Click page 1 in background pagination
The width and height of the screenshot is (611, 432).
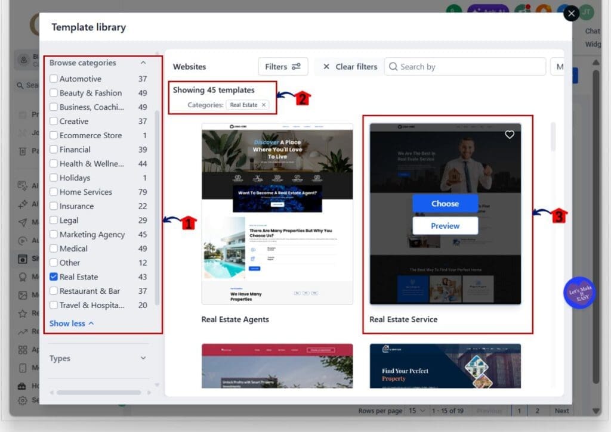[519, 411]
